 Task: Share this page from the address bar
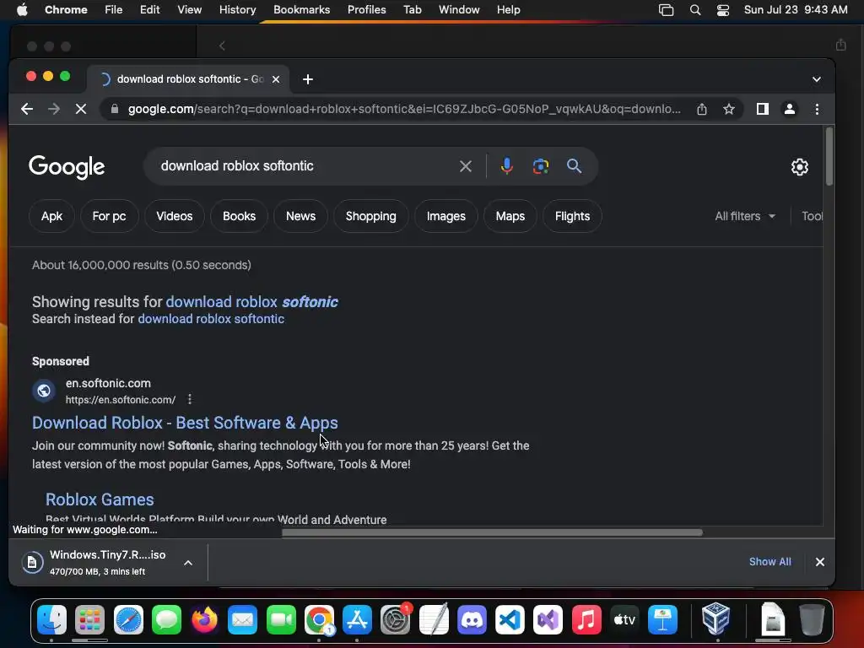click(701, 109)
